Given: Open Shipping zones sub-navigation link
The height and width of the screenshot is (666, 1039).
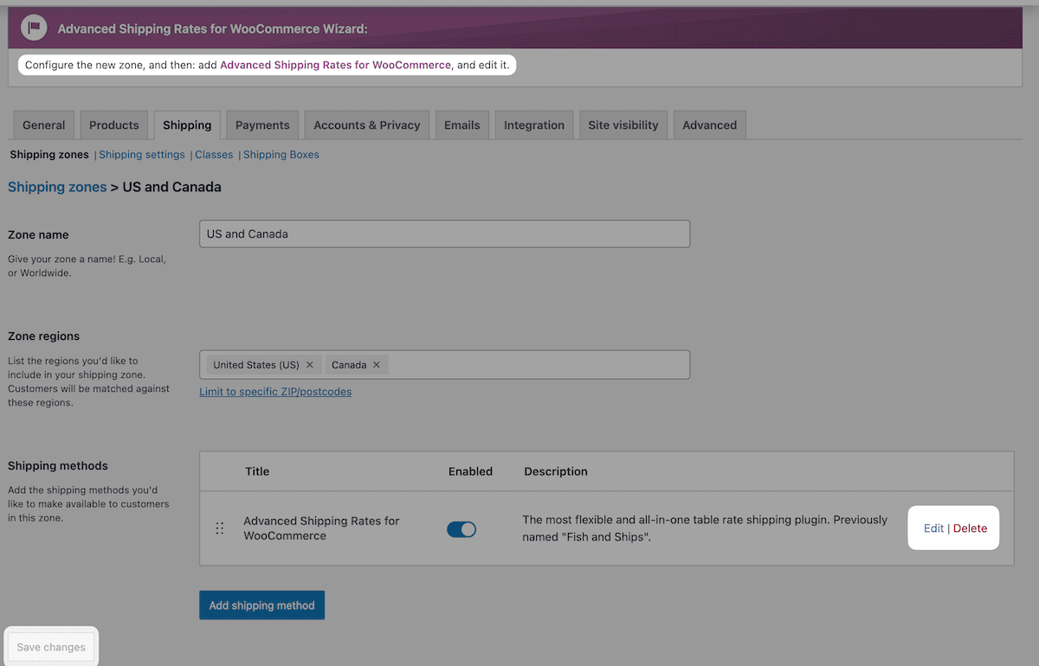Looking at the screenshot, I should point(49,155).
